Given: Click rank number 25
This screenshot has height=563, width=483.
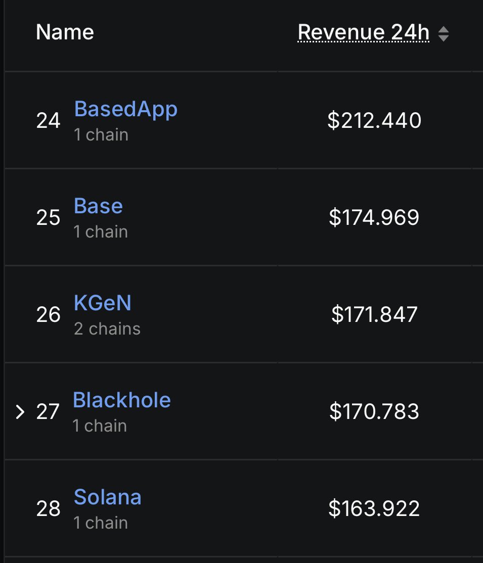Looking at the screenshot, I should (x=48, y=218).
